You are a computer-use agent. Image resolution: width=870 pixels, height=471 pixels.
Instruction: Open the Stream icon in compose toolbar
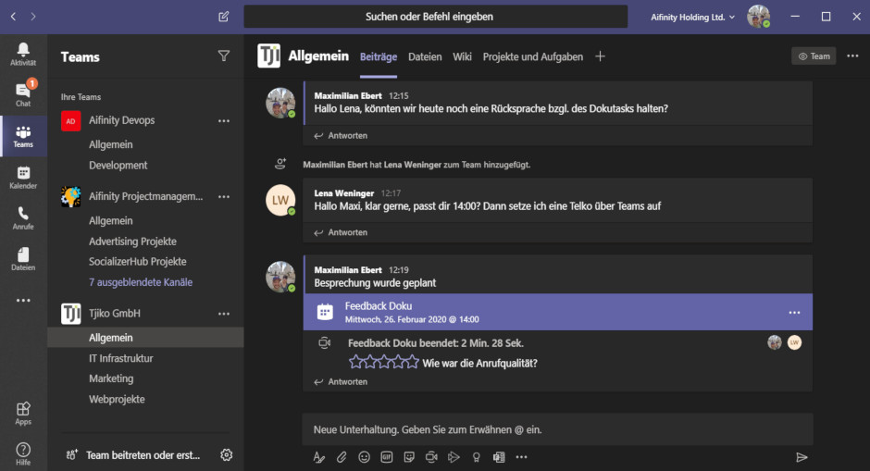click(x=454, y=457)
